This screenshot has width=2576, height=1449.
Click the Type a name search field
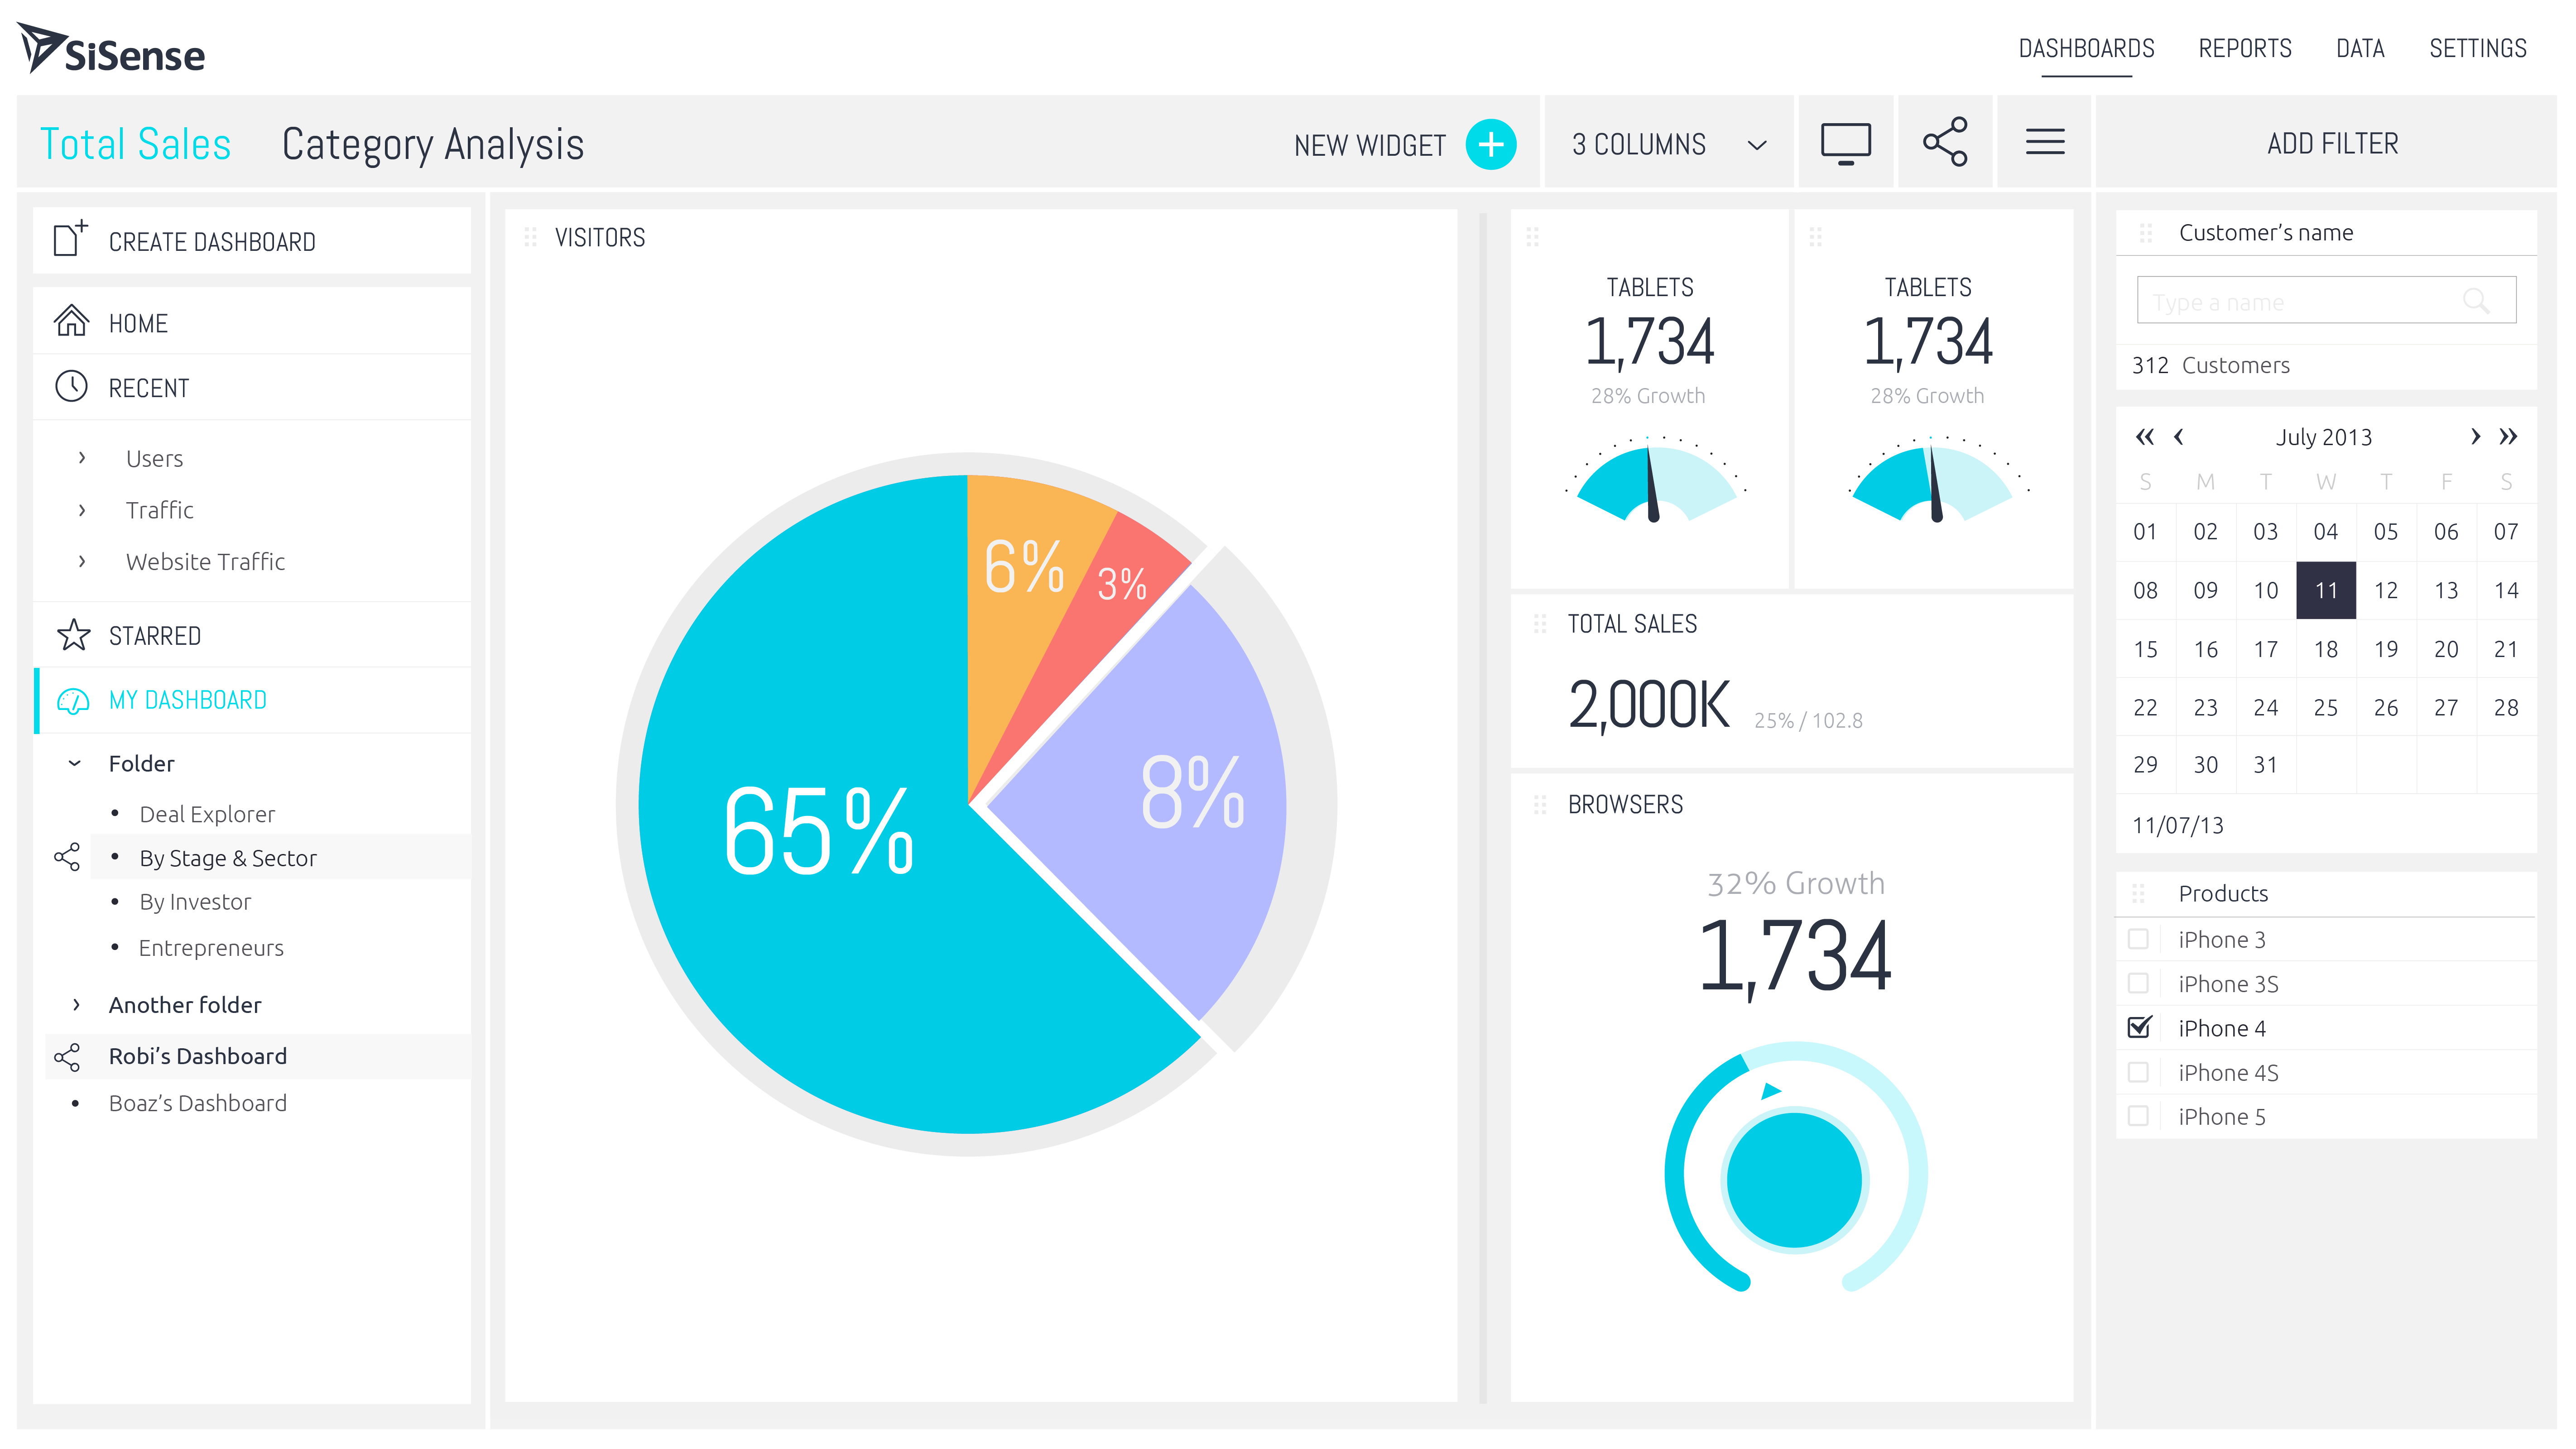(x=2300, y=301)
